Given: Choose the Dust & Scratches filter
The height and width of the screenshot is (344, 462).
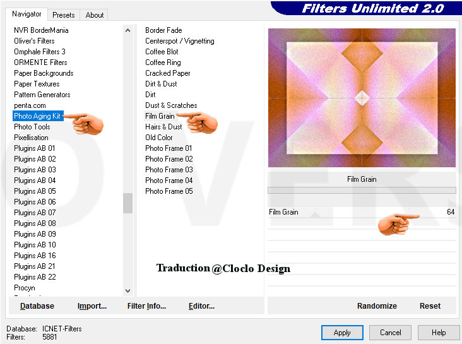Looking at the screenshot, I should point(171,105).
